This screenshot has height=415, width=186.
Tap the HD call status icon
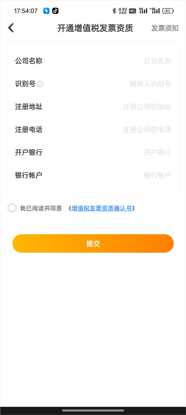[133, 11]
